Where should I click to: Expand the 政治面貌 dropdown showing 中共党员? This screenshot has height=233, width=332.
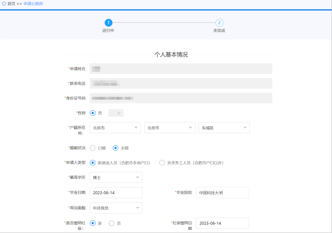coord(116,208)
